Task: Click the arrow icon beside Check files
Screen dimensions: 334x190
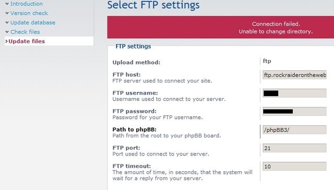Action: [7, 32]
